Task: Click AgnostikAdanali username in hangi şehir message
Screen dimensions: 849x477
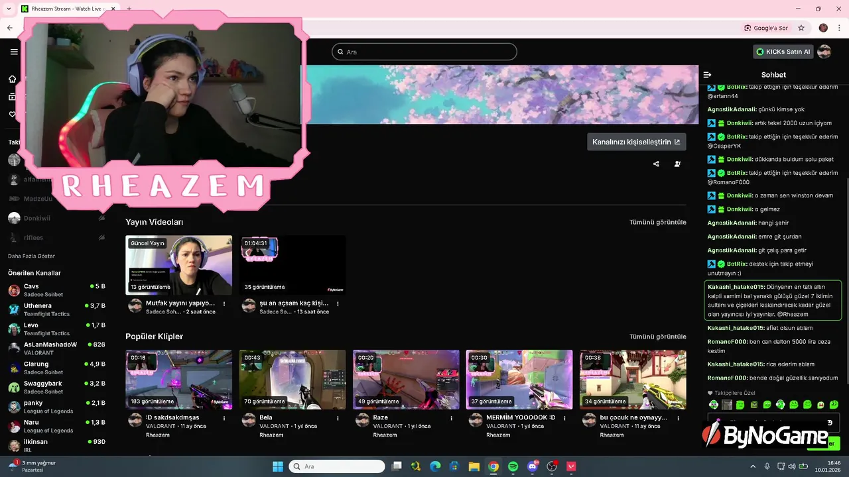Action: click(732, 223)
